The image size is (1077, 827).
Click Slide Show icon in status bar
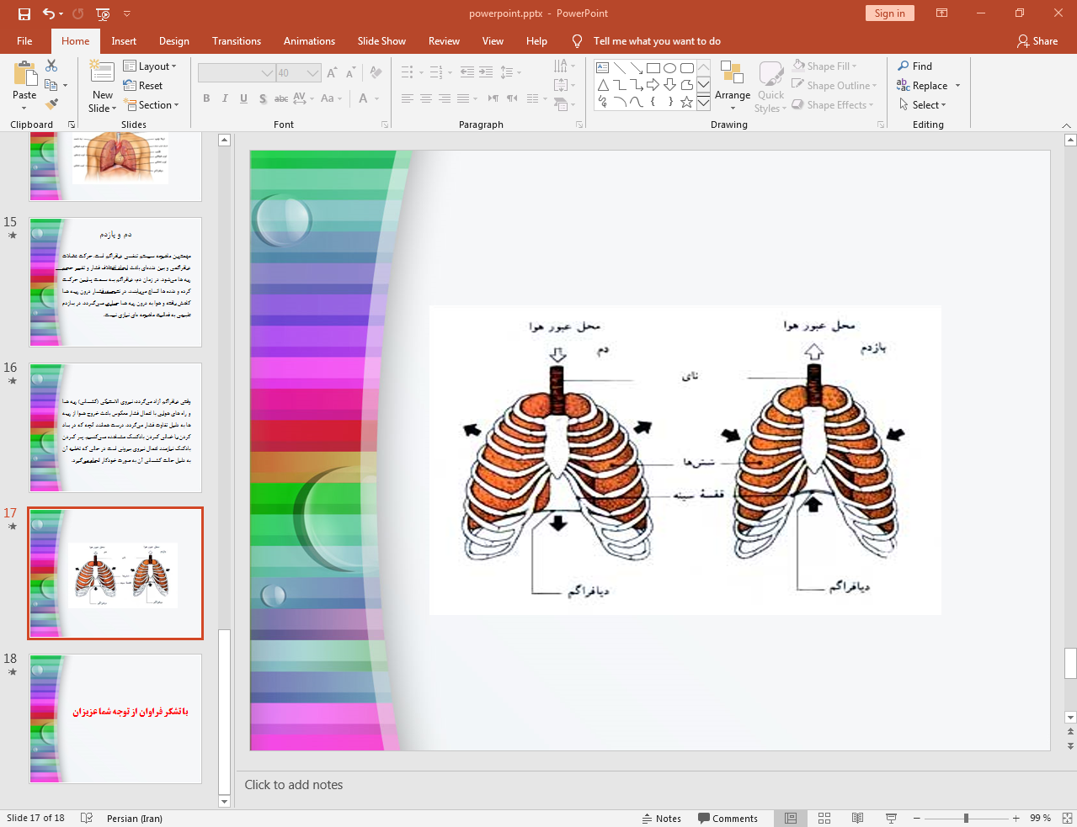tap(891, 818)
